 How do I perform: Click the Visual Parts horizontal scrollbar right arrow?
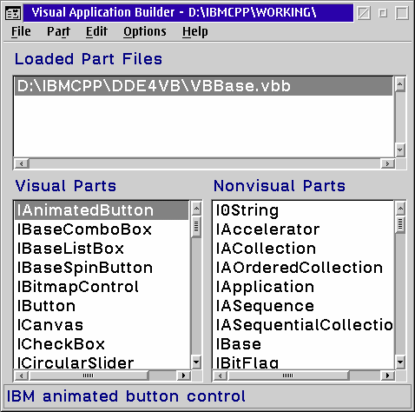pos(183,375)
